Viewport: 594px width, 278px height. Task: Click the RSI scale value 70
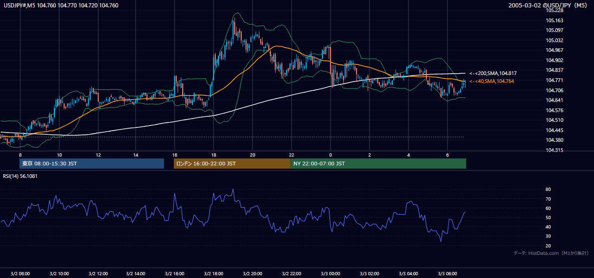point(548,199)
